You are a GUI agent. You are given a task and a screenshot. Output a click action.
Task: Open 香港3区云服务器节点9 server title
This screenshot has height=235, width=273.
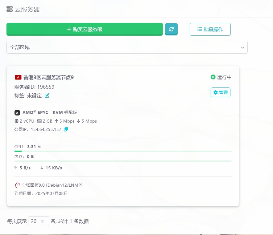pos(48,77)
